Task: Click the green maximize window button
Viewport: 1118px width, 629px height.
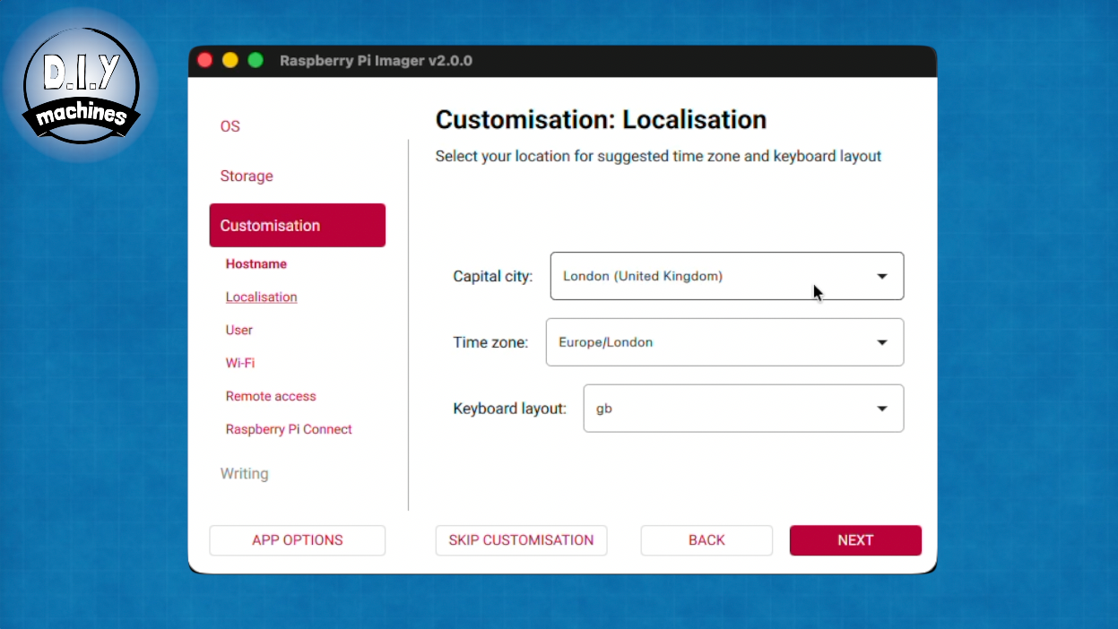Action: click(x=256, y=61)
